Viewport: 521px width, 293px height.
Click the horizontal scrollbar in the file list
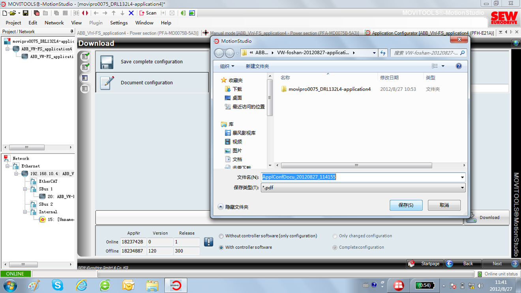pos(356,165)
